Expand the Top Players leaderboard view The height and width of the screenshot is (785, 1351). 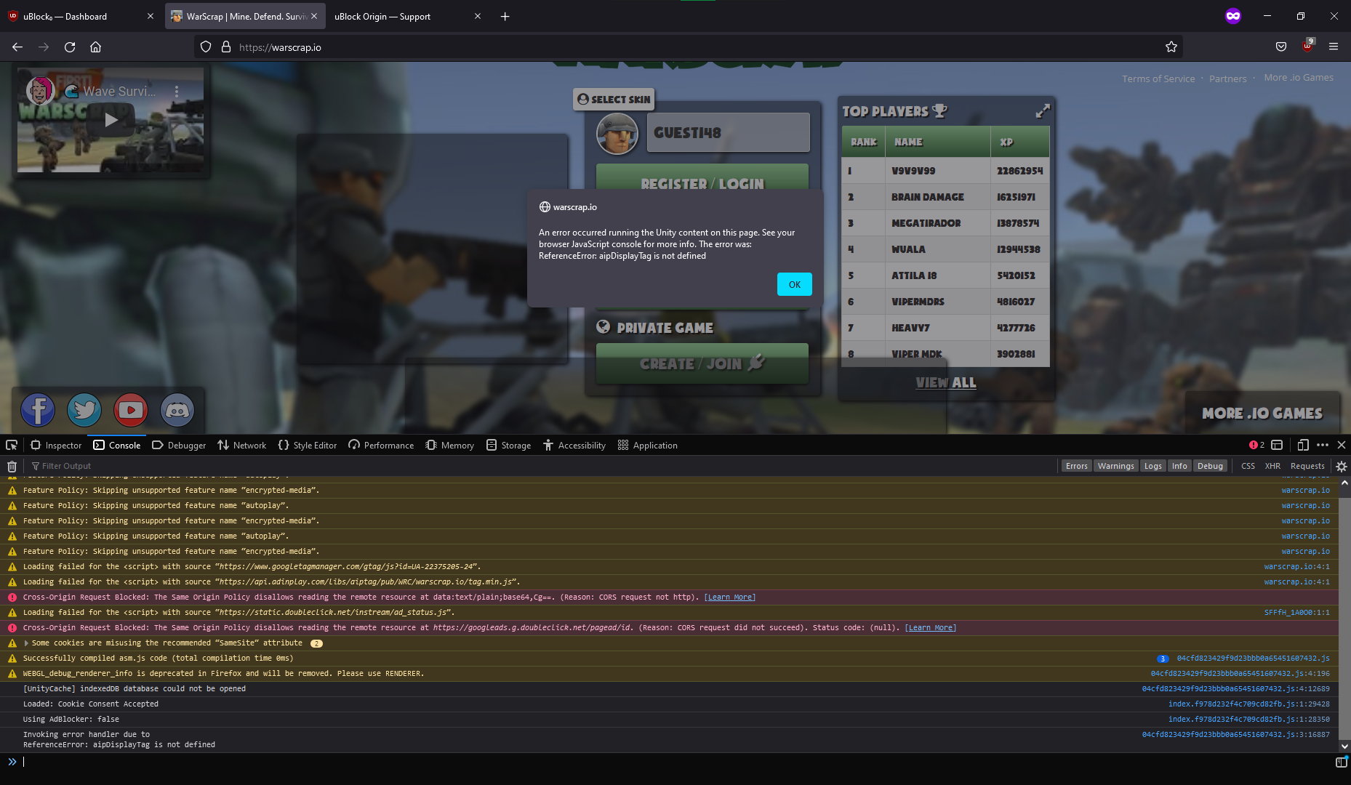1043,111
